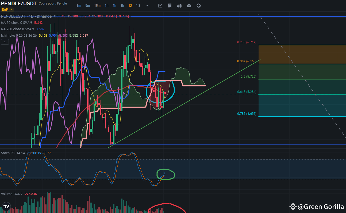Select the 'MA 200 close 0 SMA 9' legend
Image resolution: width=346 pixels, height=213 pixels.
pyautogui.click(x=17, y=29)
